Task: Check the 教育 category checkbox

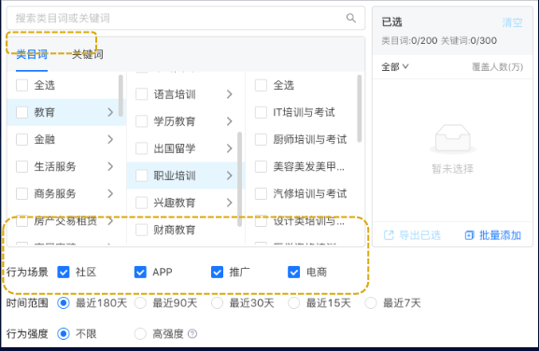Action: (22, 112)
